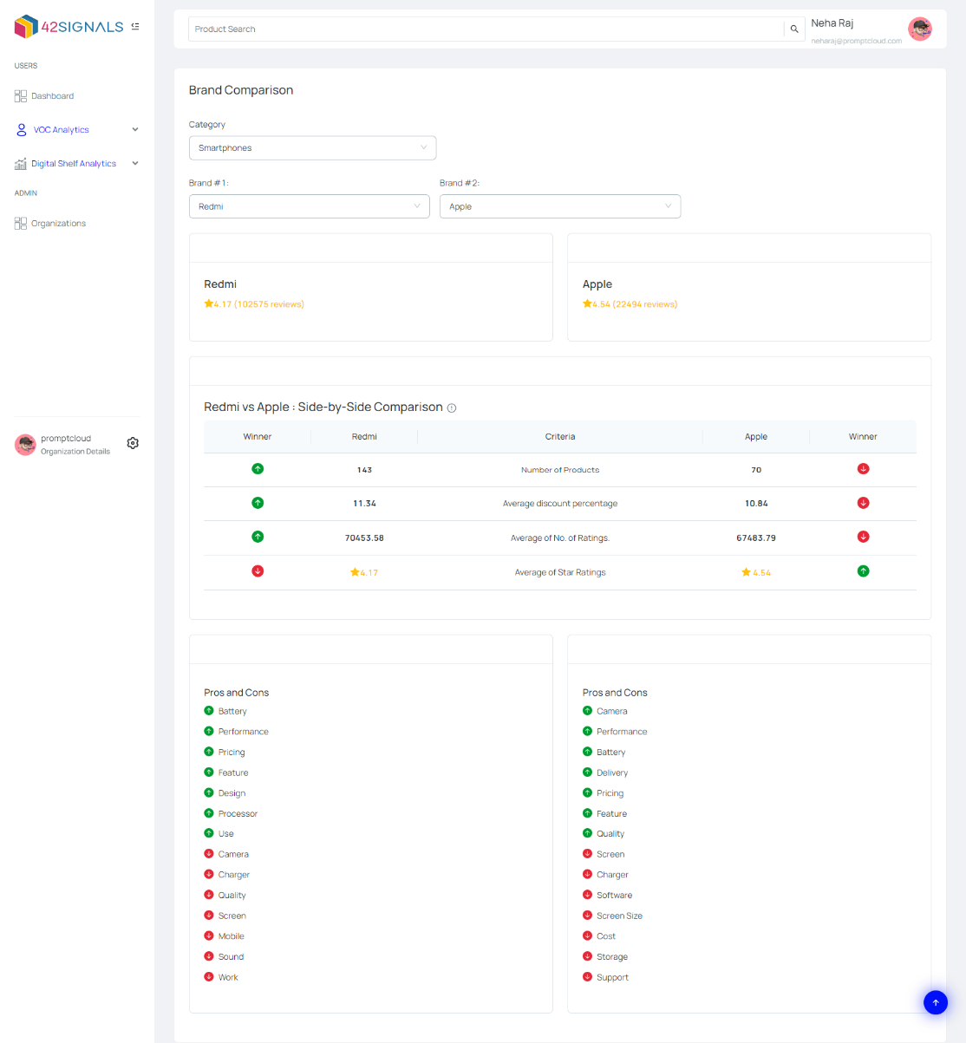
Task: Open the Category Smartphones dropdown
Action: tap(312, 148)
